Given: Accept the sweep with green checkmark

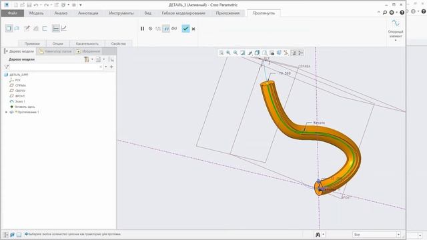Looking at the screenshot, I should 185,29.
